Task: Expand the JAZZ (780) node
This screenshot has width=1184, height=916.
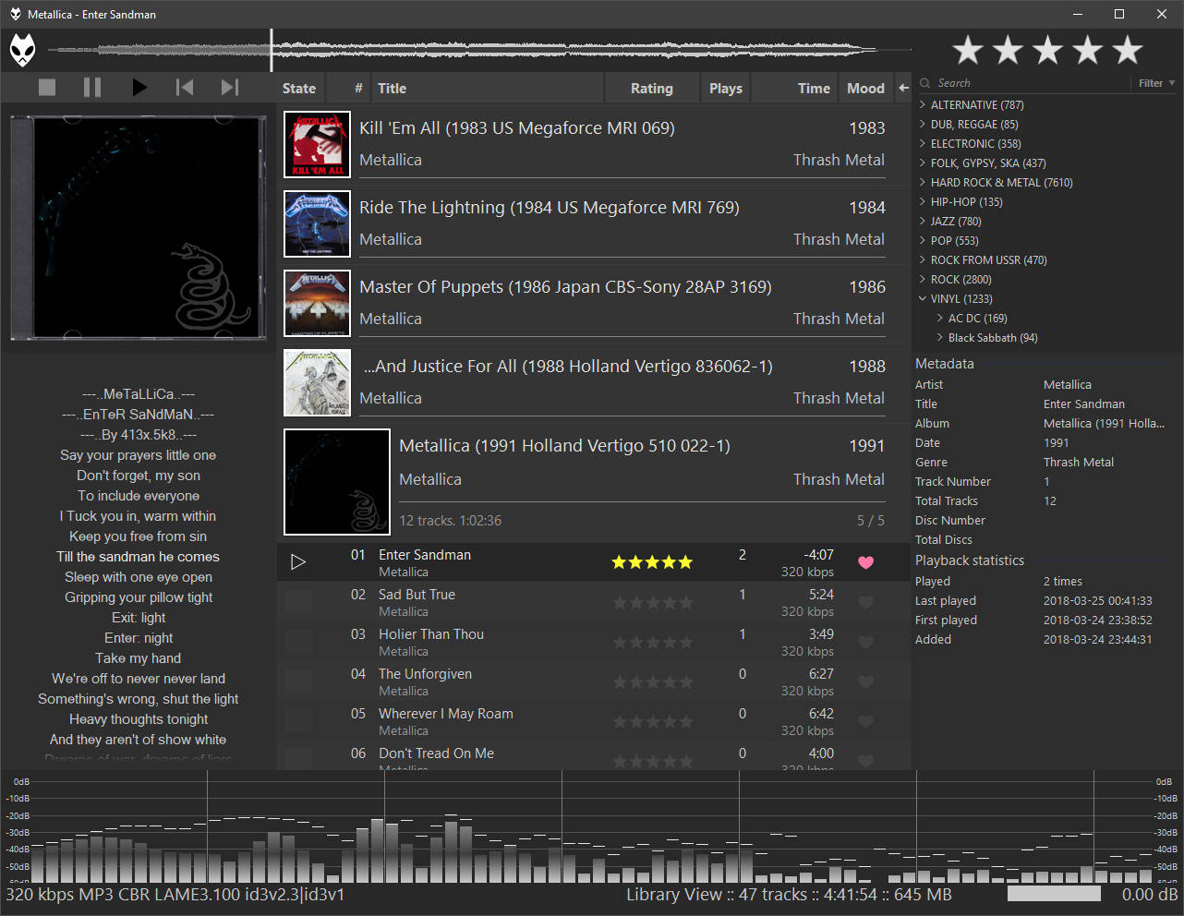Action: click(x=923, y=221)
